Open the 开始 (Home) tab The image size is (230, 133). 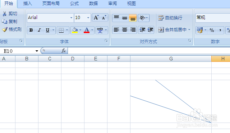point(9,4)
